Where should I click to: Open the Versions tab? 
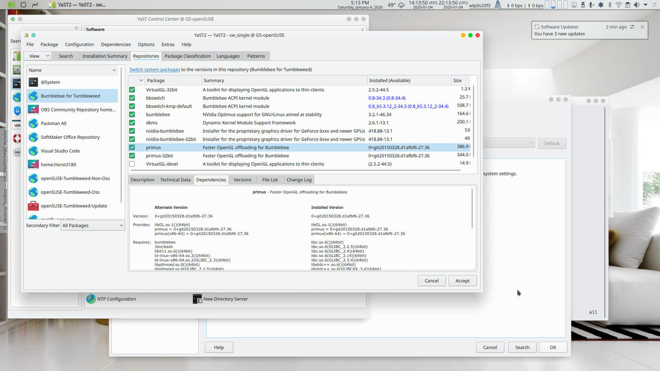[242, 180]
